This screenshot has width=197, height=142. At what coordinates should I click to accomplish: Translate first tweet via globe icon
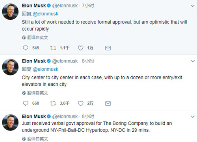(24, 38)
